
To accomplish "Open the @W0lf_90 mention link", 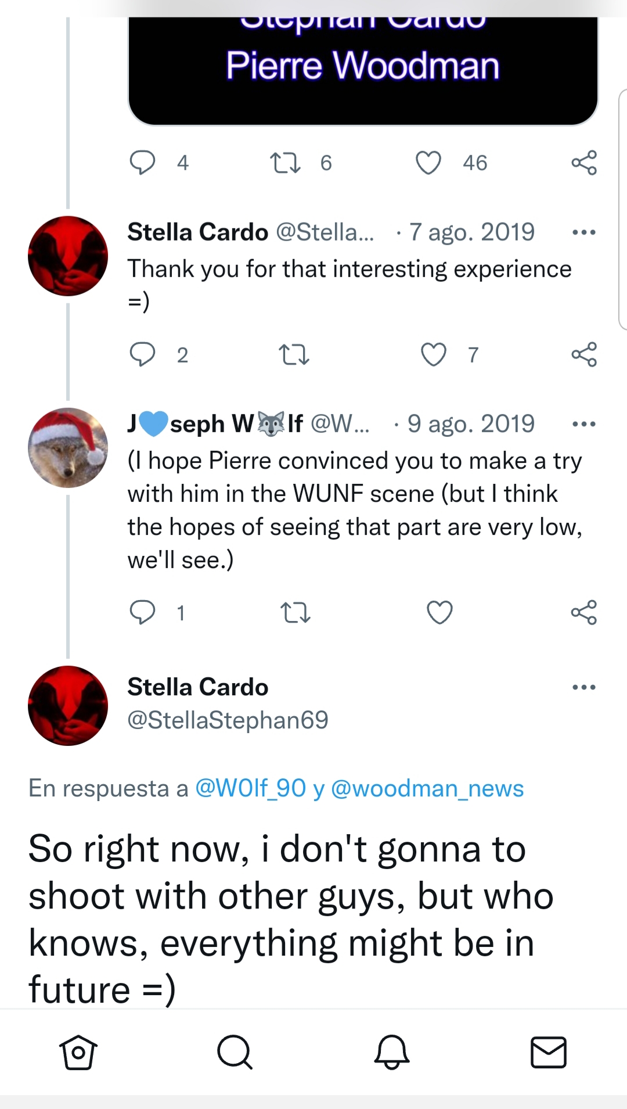I will [x=250, y=788].
